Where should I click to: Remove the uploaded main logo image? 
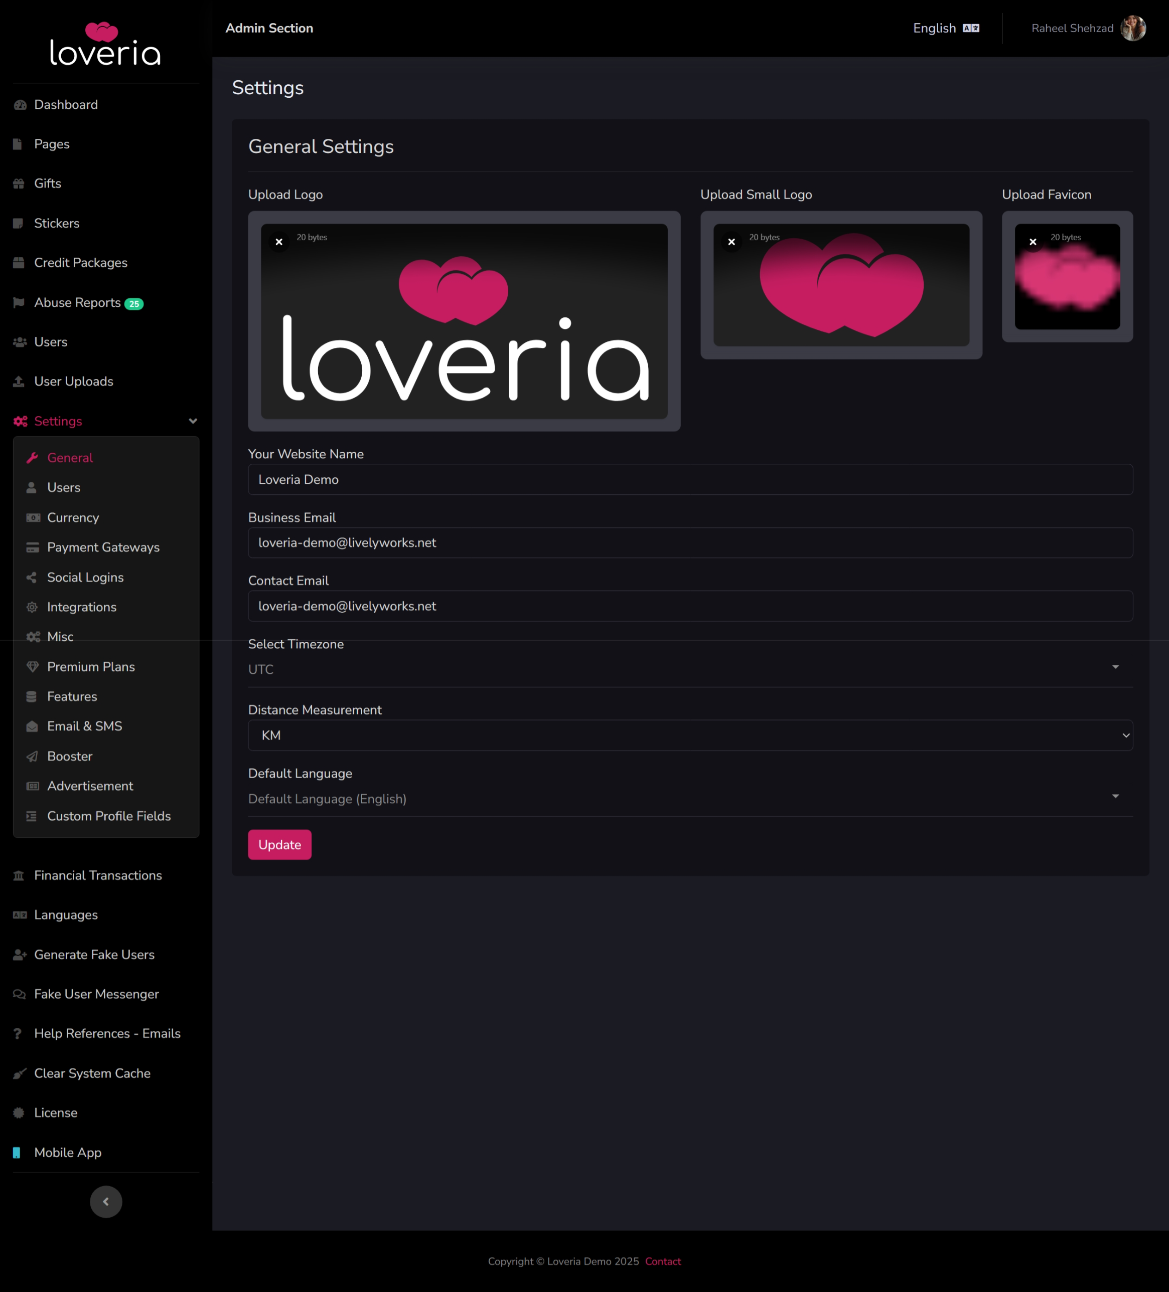pyautogui.click(x=279, y=242)
